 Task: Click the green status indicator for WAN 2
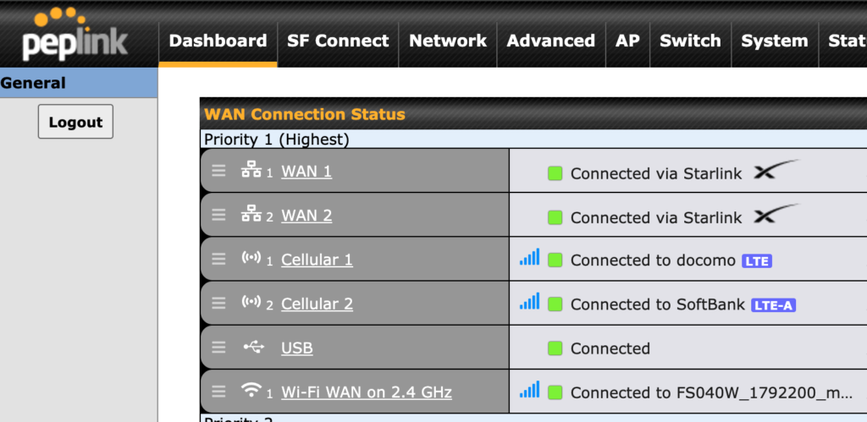(555, 217)
